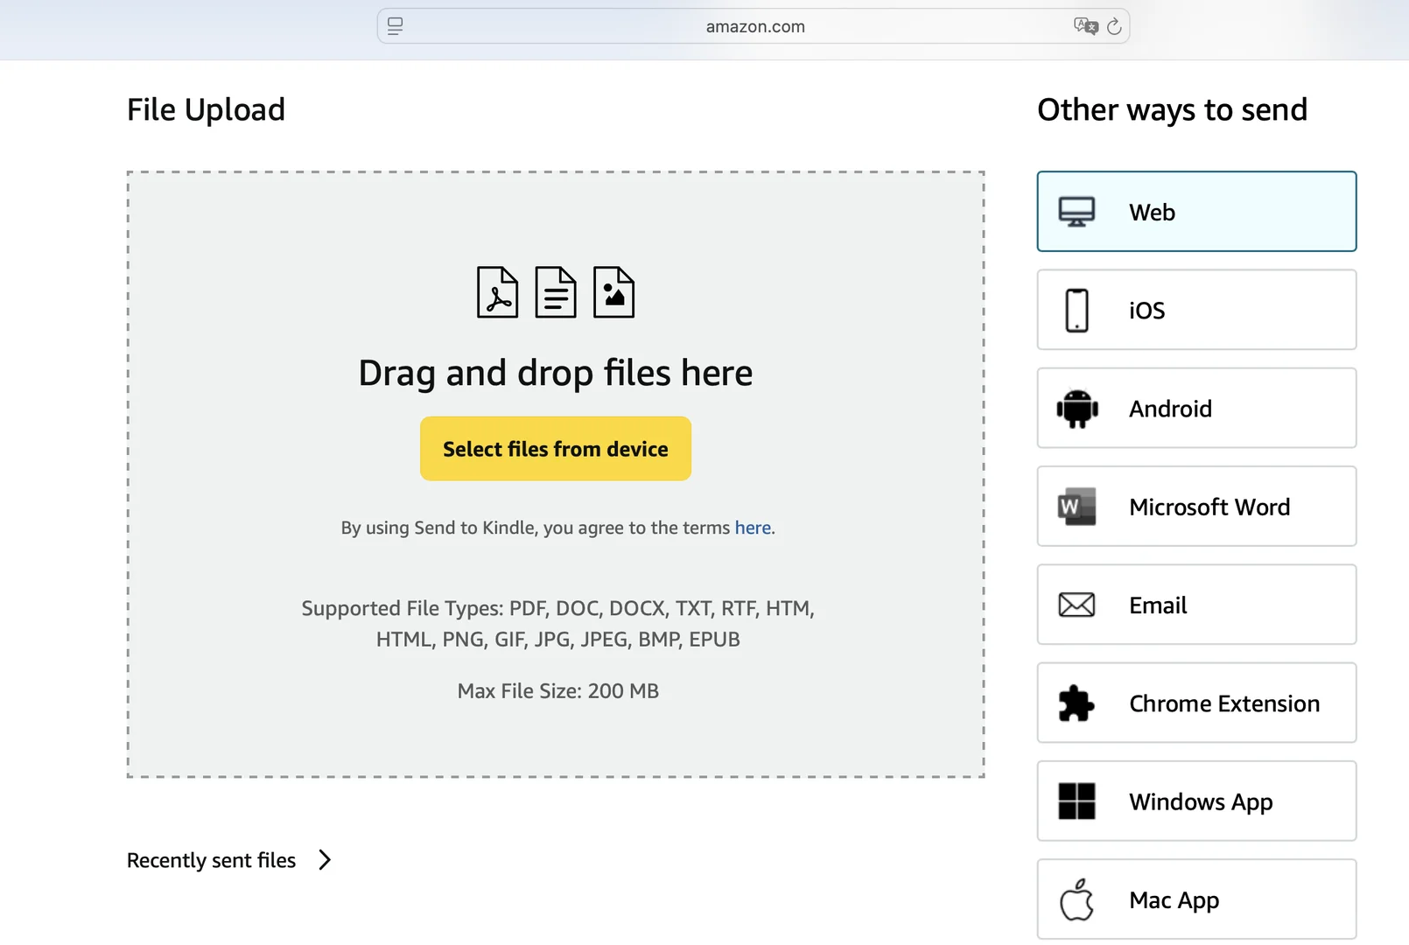Image resolution: width=1409 pixels, height=945 pixels.
Task: Click the image file icon
Action: [613, 292]
